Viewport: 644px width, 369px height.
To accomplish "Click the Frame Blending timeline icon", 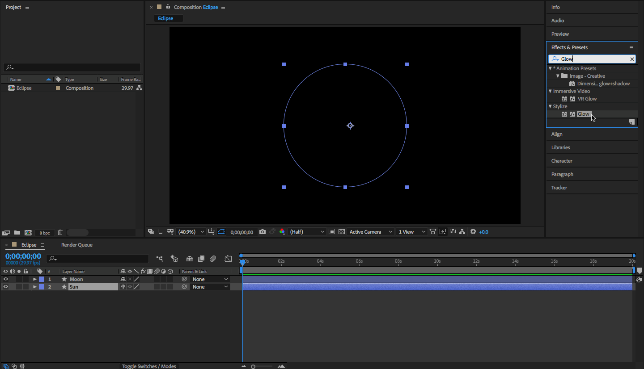I will point(201,259).
